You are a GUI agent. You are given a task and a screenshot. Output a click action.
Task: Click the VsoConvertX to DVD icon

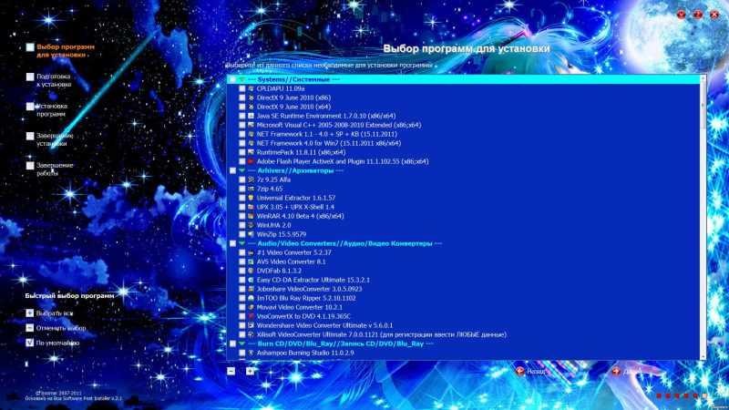pyautogui.click(x=252, y=316)
